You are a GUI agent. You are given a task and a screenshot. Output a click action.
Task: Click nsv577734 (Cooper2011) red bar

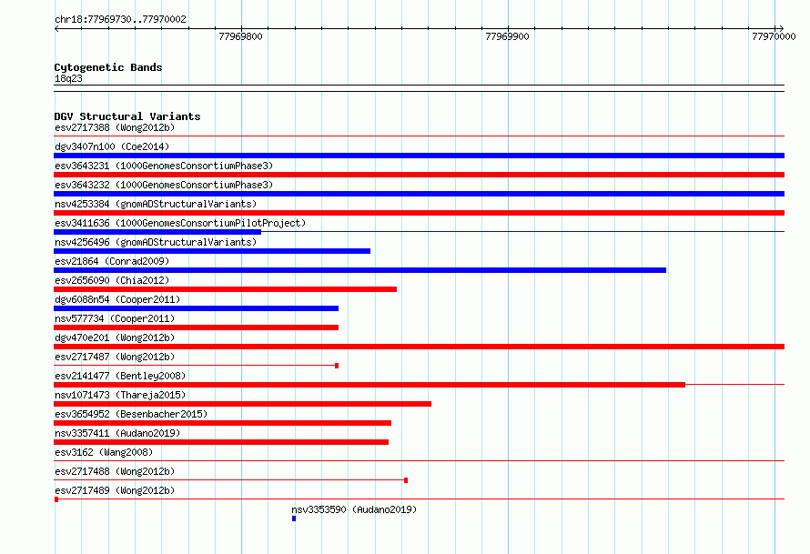(x=196, y=327)
